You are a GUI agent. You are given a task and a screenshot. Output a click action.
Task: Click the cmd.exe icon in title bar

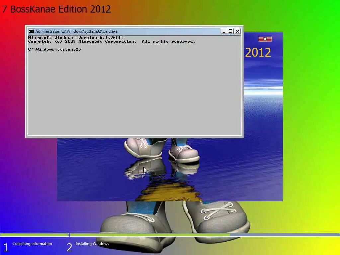coord(31,31)
